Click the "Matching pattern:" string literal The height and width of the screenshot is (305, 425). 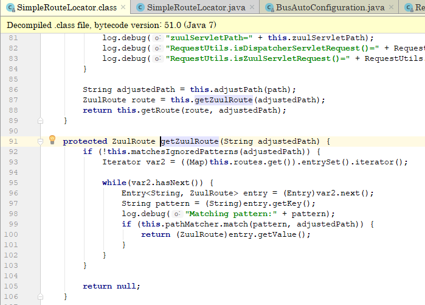[x=231, y=214]
